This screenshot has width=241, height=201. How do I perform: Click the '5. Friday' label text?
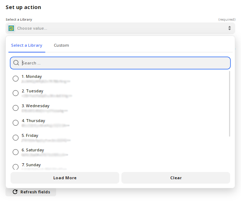(30, 135)
